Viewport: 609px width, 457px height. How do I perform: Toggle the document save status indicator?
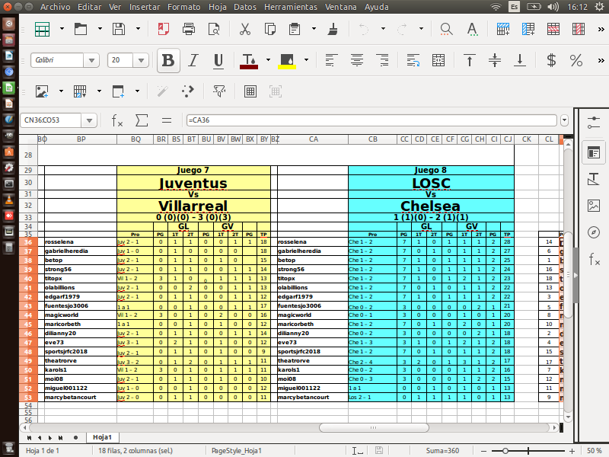[x=378, y=450]
